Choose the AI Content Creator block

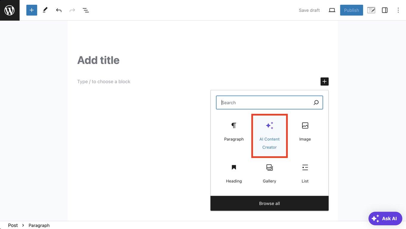(269, 131)
